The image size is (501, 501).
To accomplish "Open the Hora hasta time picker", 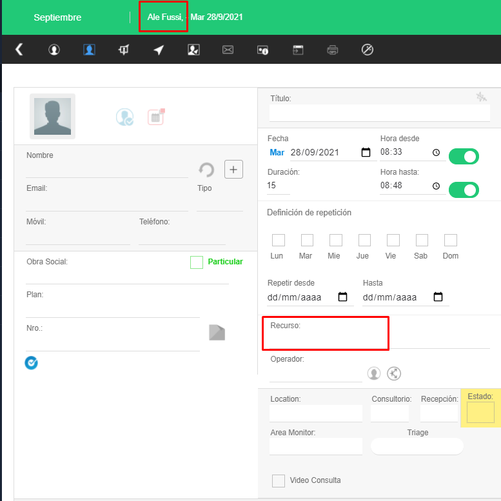I will [x=436, y=186].
